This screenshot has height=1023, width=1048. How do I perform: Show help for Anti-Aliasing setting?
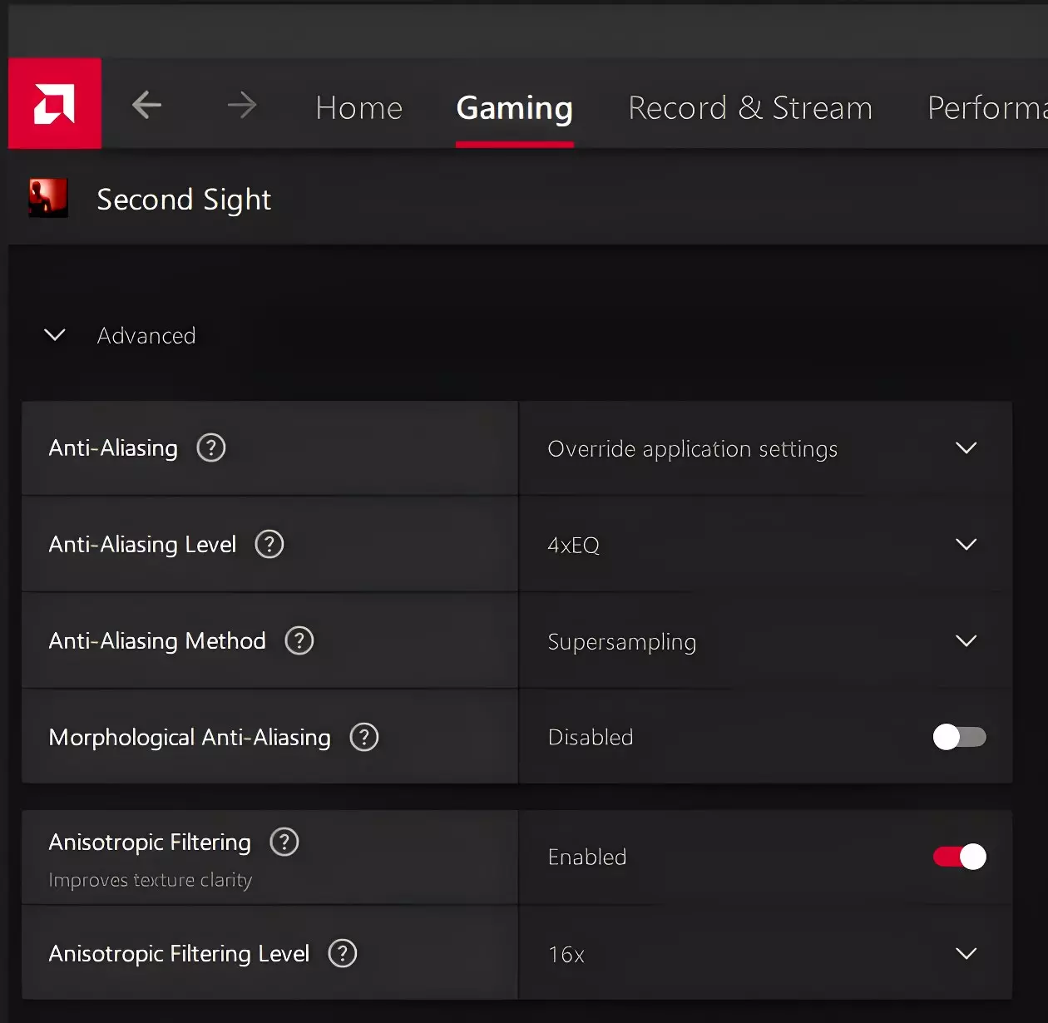(211, 448)
